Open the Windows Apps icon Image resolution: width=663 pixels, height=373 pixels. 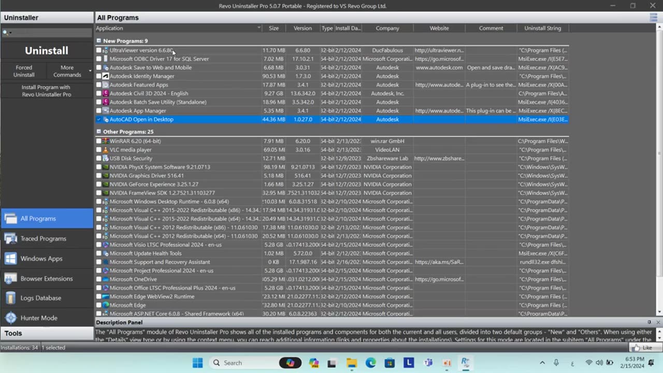(10, 259)
